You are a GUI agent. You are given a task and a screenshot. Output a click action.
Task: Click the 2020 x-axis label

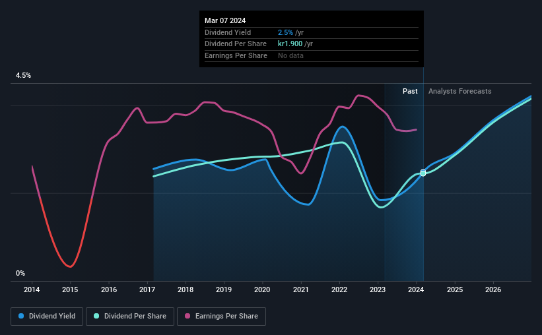(262, 289)
